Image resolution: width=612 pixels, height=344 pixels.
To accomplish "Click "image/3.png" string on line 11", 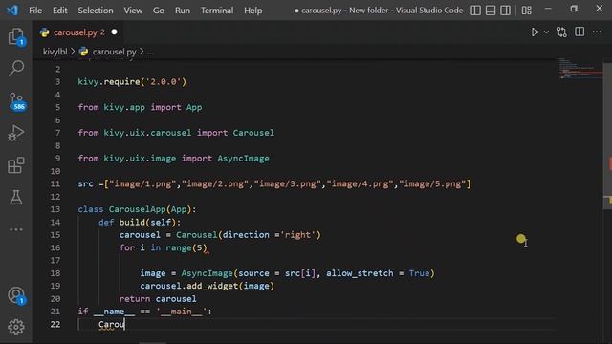I will click(x=287, y=183).
